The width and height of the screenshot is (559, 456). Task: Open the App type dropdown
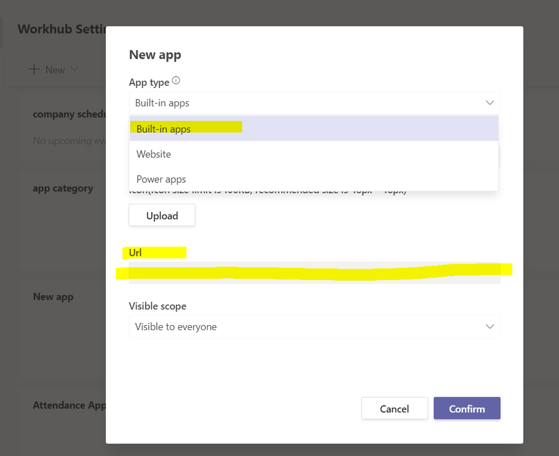click(313, 103)
